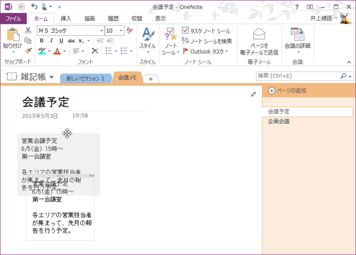The height and width of the screenshot is (255, 356).
Task: Select the Format Painter brush
Action: click(28, 51)
